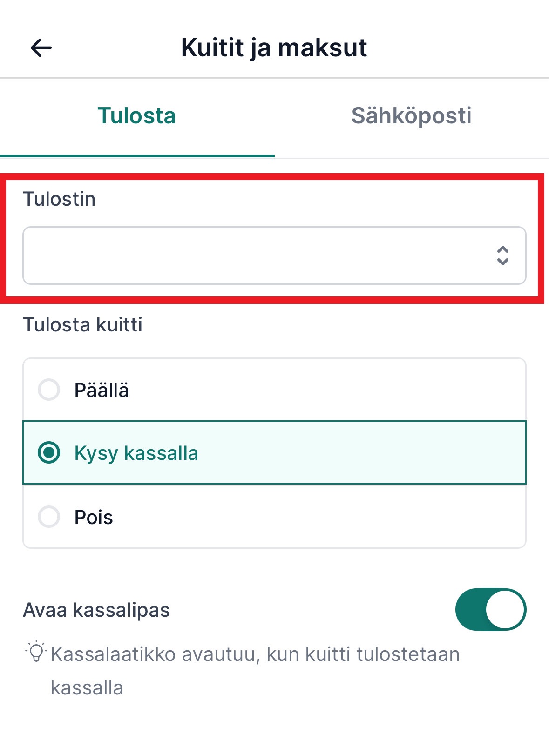Click the up-down chevron in Tulostin field
Viewport: 549px width, 741px height.
pyautogui.click(x=502, y=256)
